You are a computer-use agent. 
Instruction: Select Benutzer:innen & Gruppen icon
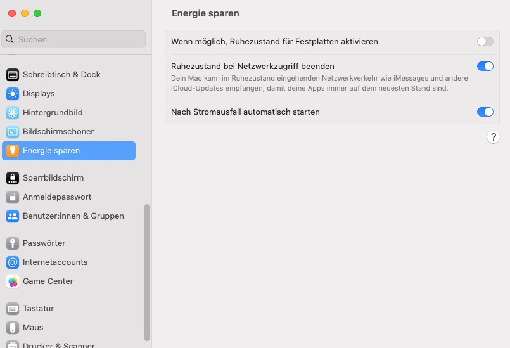point(13,216)
